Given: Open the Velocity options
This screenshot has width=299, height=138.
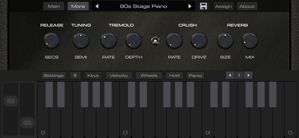Looking at the screenshot, I should 119,75.
